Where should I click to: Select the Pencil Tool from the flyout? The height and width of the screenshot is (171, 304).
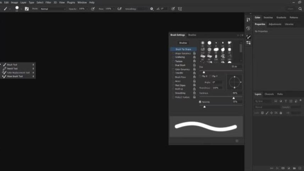[x=12, y=68]
